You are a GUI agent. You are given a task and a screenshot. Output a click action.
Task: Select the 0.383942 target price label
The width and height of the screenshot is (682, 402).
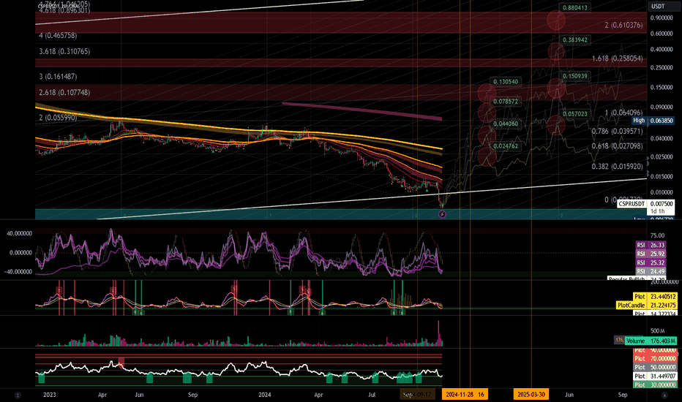click(x=575, y=39)
